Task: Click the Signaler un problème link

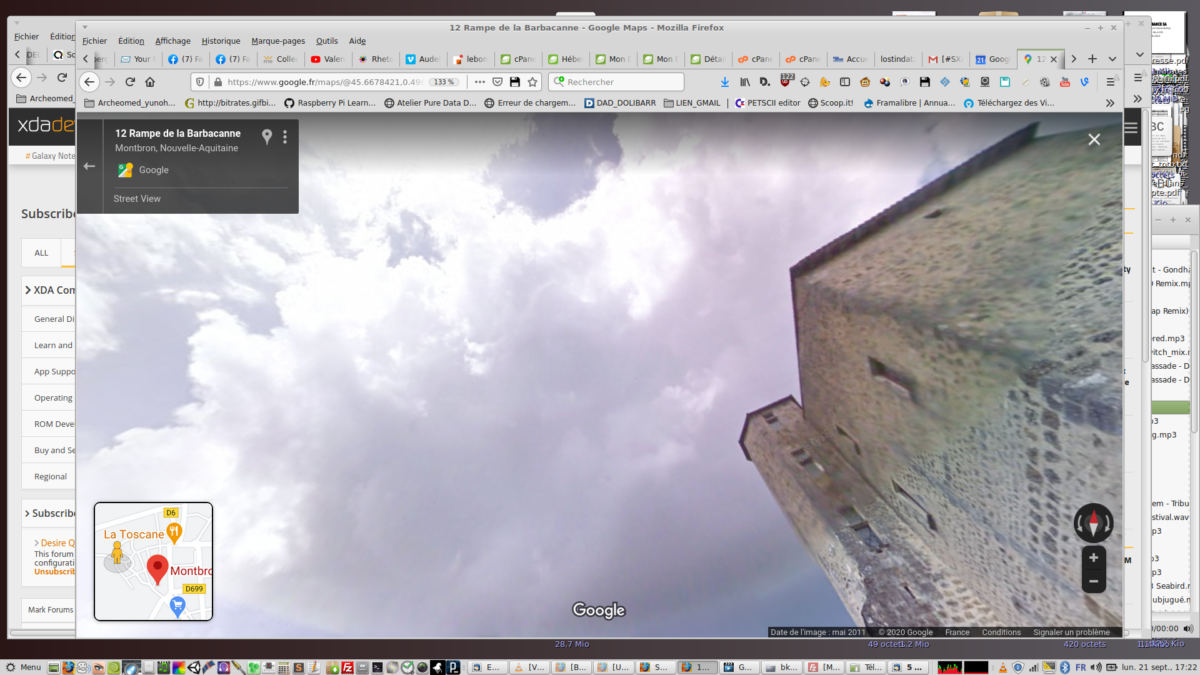Action: (x=1071, y=632)
